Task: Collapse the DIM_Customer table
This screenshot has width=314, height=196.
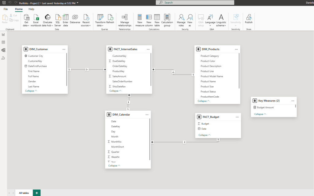Action: (x=31, y=91)
